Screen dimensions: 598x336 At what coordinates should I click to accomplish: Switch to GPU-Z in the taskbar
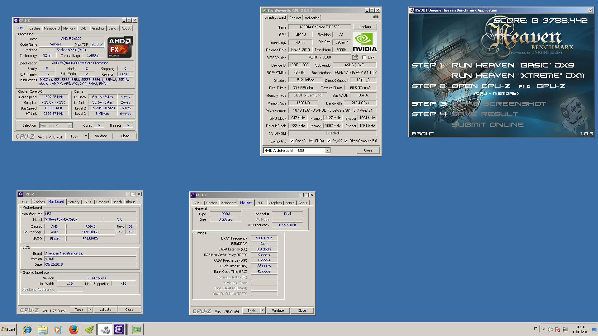click(x=136, y=329)
